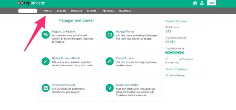This screenshot has height=110, width=236.
Task: Open the RESOURCES menu
Action: point(125,11)
